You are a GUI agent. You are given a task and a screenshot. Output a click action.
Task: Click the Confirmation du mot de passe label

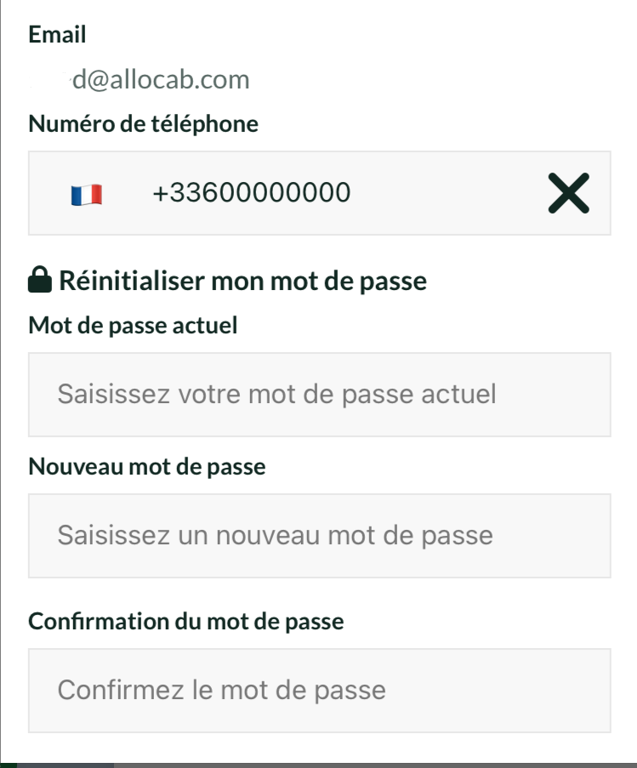click(186, 621)
